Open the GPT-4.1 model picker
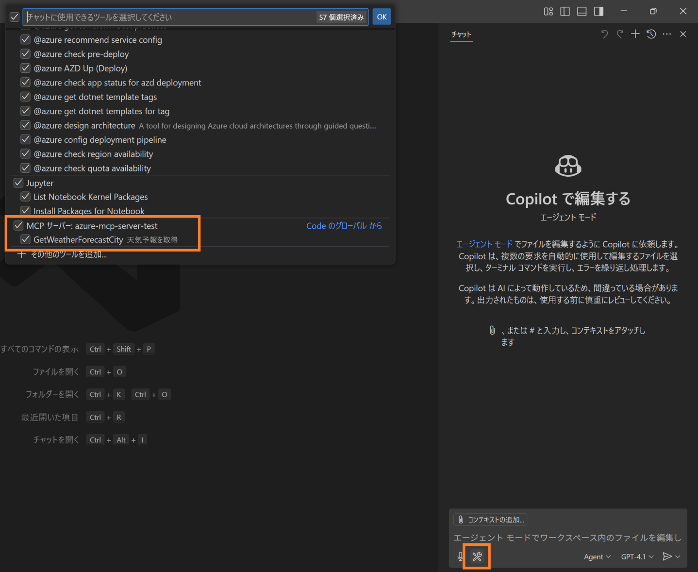 [x=637, y=556]
